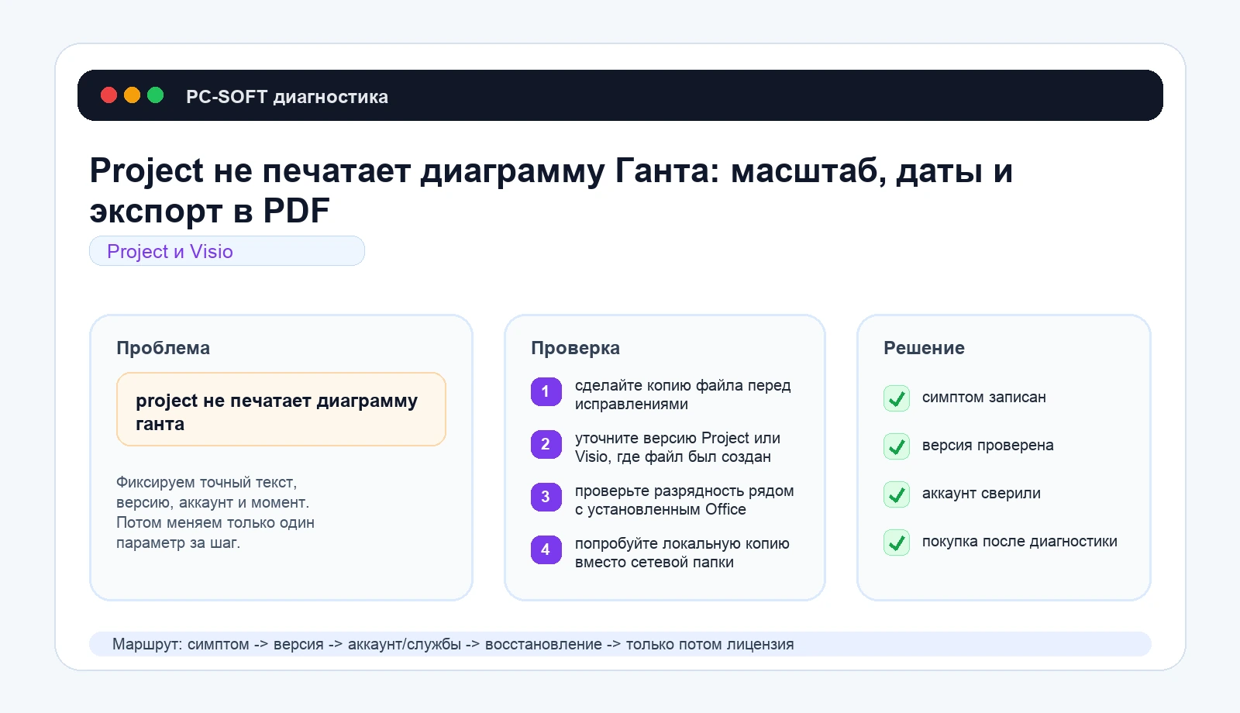Viewport: 1240px width, 713px height.
Task: Select the Проблема card heading
Action: click(x=163, y=348)
